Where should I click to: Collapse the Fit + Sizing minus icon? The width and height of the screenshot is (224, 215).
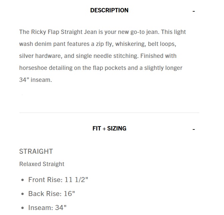point(194,129)
